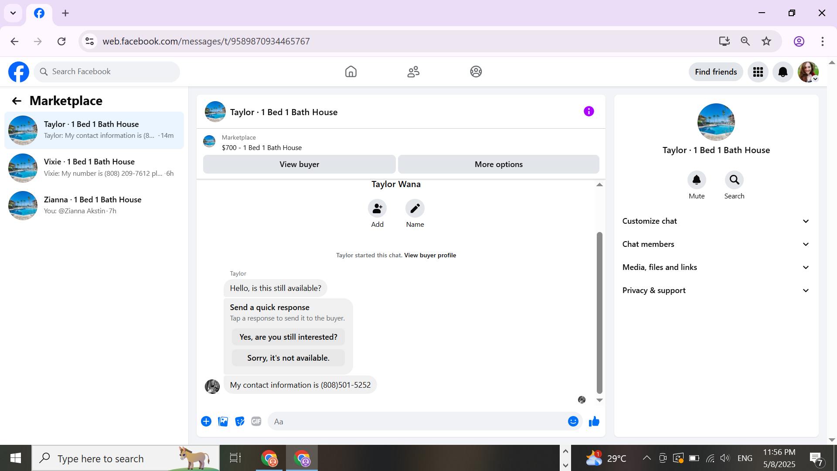Expand Chat members section
The image size is (837, 471).
716,244
